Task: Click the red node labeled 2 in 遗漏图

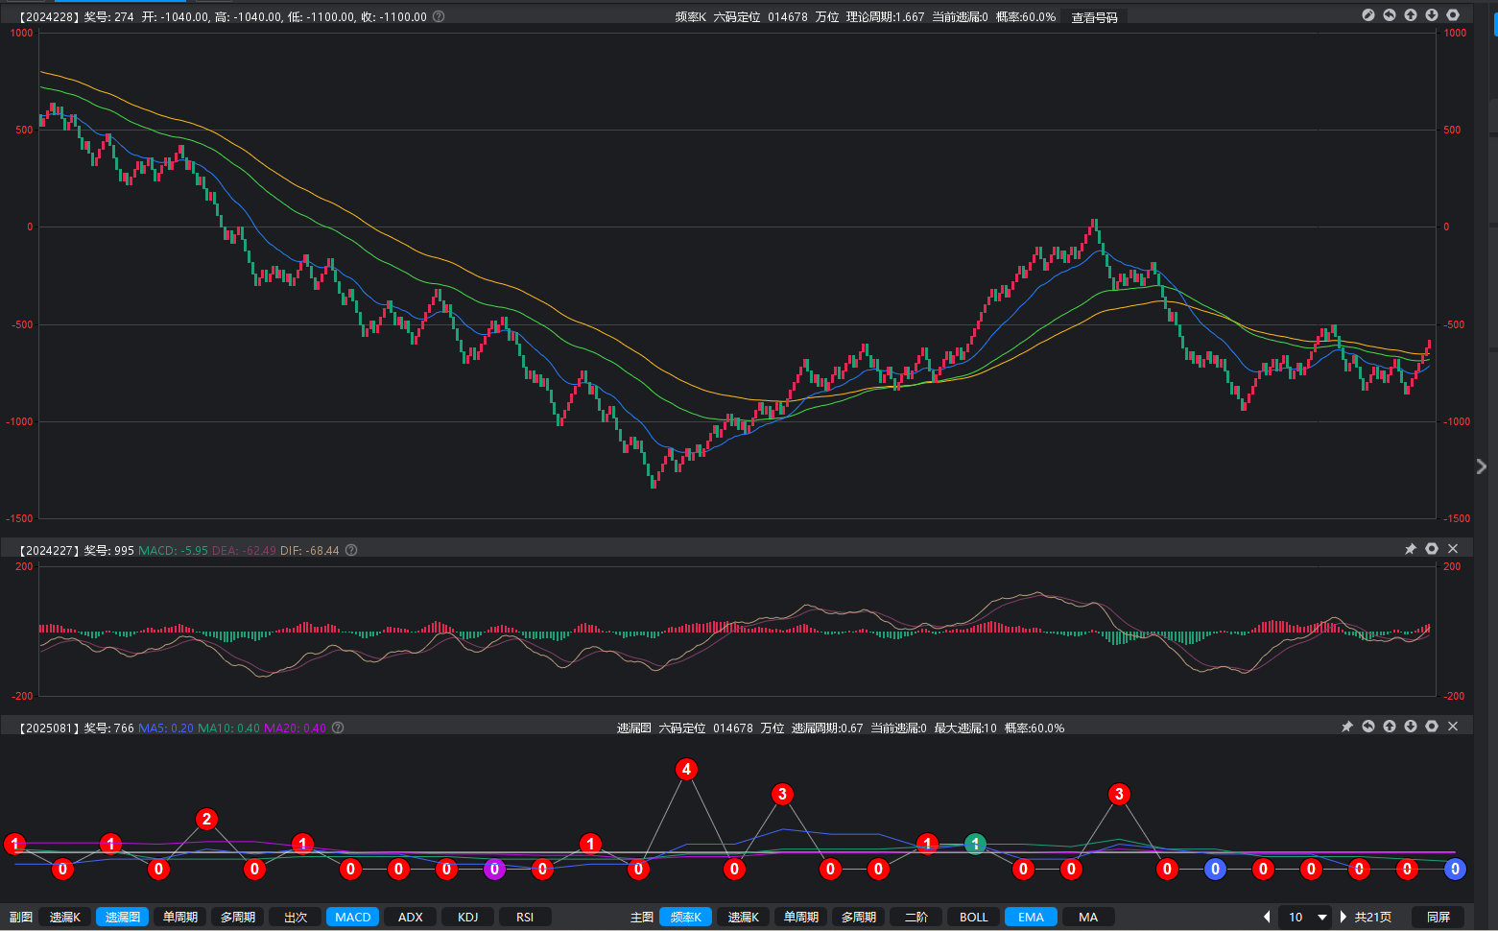Action: point(206,819)
